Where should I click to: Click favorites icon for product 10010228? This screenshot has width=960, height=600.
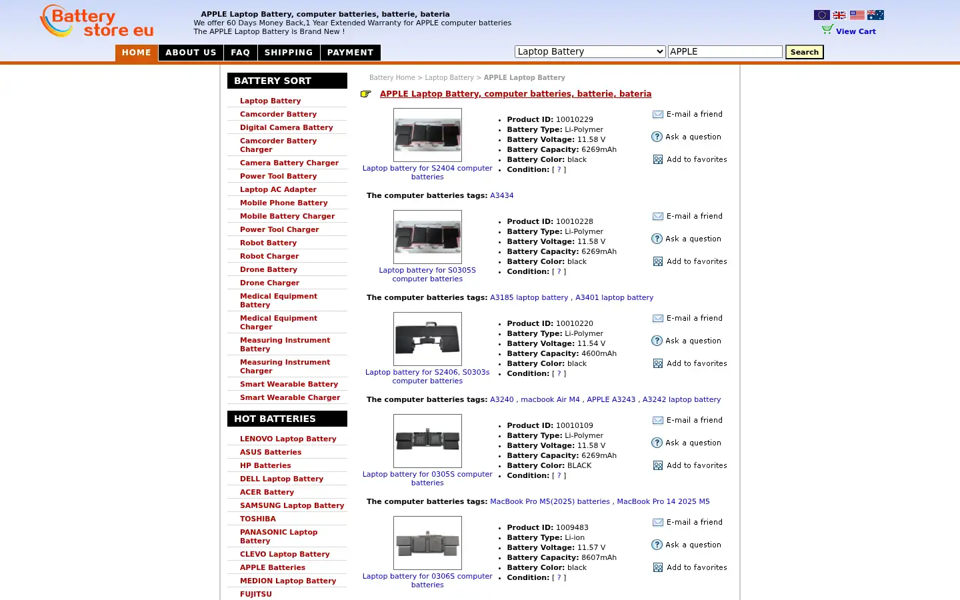[658, 262]
